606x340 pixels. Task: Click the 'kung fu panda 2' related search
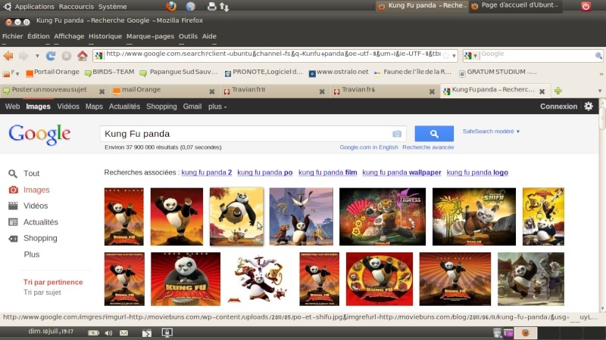click(207, 172)
